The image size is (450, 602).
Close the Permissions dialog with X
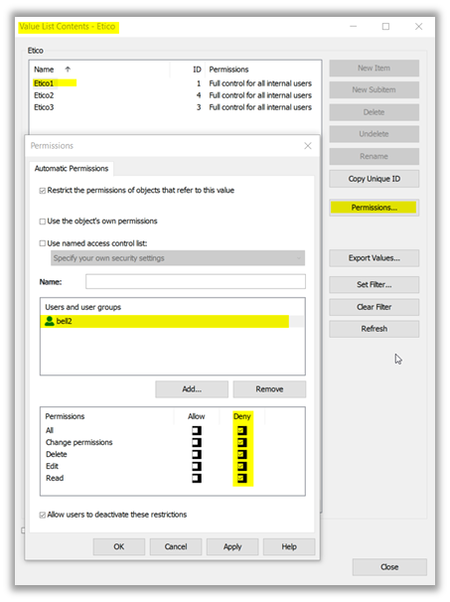(308, 146)
